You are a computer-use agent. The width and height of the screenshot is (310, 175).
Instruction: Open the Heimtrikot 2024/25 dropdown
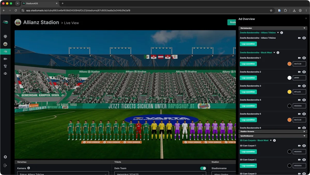[160, 173]
